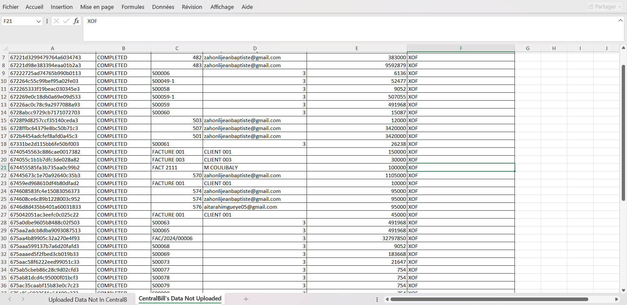627x305 pixels.
Task: Expand the formula bar
Action: (620, 20)
